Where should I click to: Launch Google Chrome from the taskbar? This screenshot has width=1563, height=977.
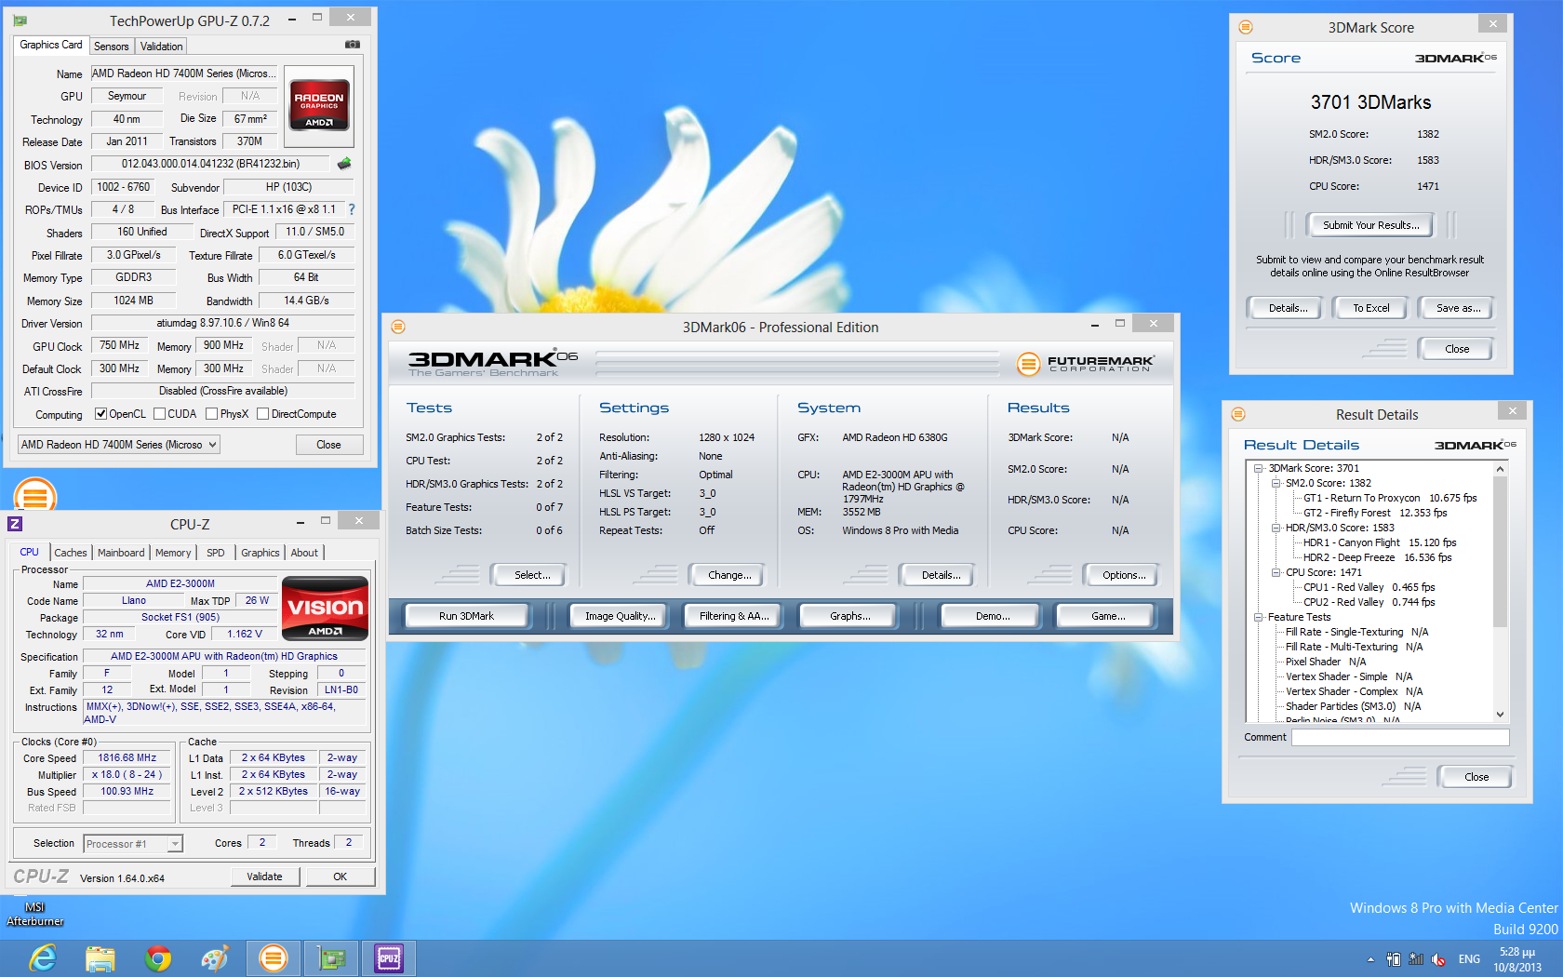(158, 958)
